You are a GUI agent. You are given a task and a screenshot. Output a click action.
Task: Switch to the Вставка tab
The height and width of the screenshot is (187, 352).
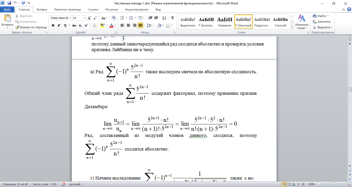pyautogui.click(x=42, y=10)
